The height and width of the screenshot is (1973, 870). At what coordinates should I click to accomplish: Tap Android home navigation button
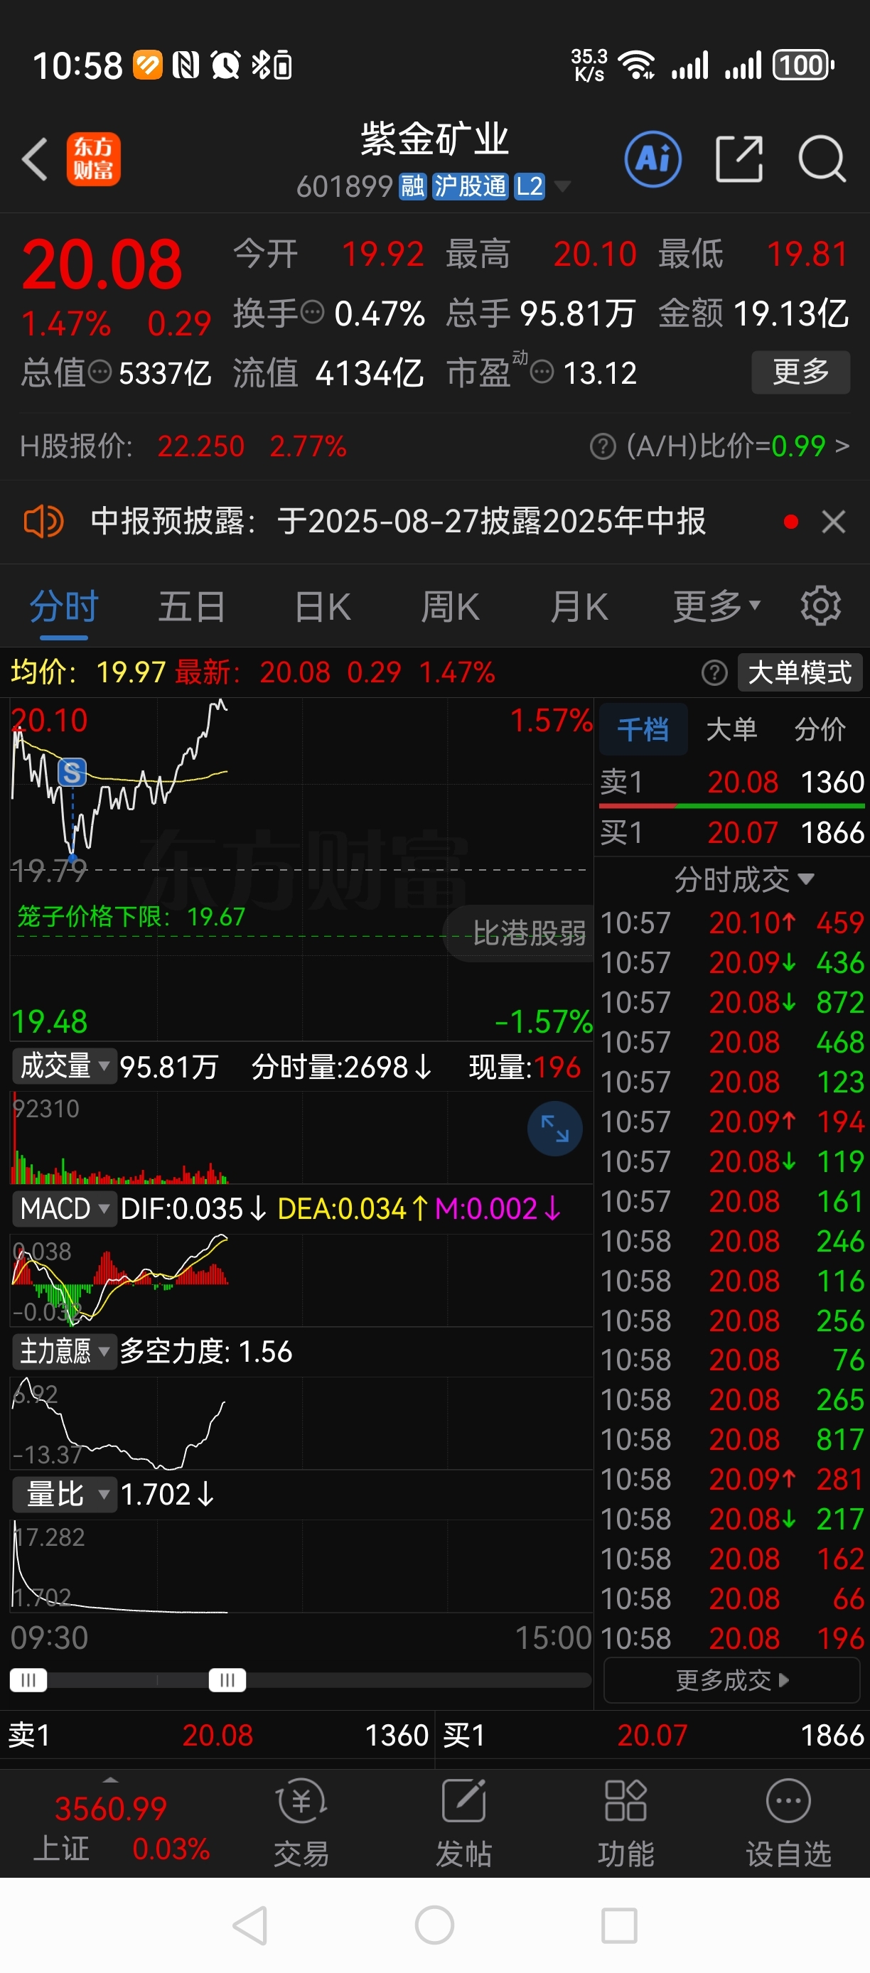click(x=434, y=1925)
